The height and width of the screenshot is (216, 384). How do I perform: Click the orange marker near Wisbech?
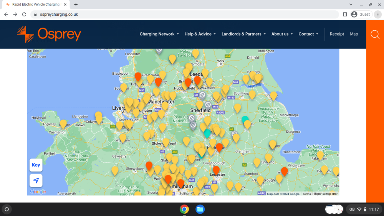coord(284,171)
